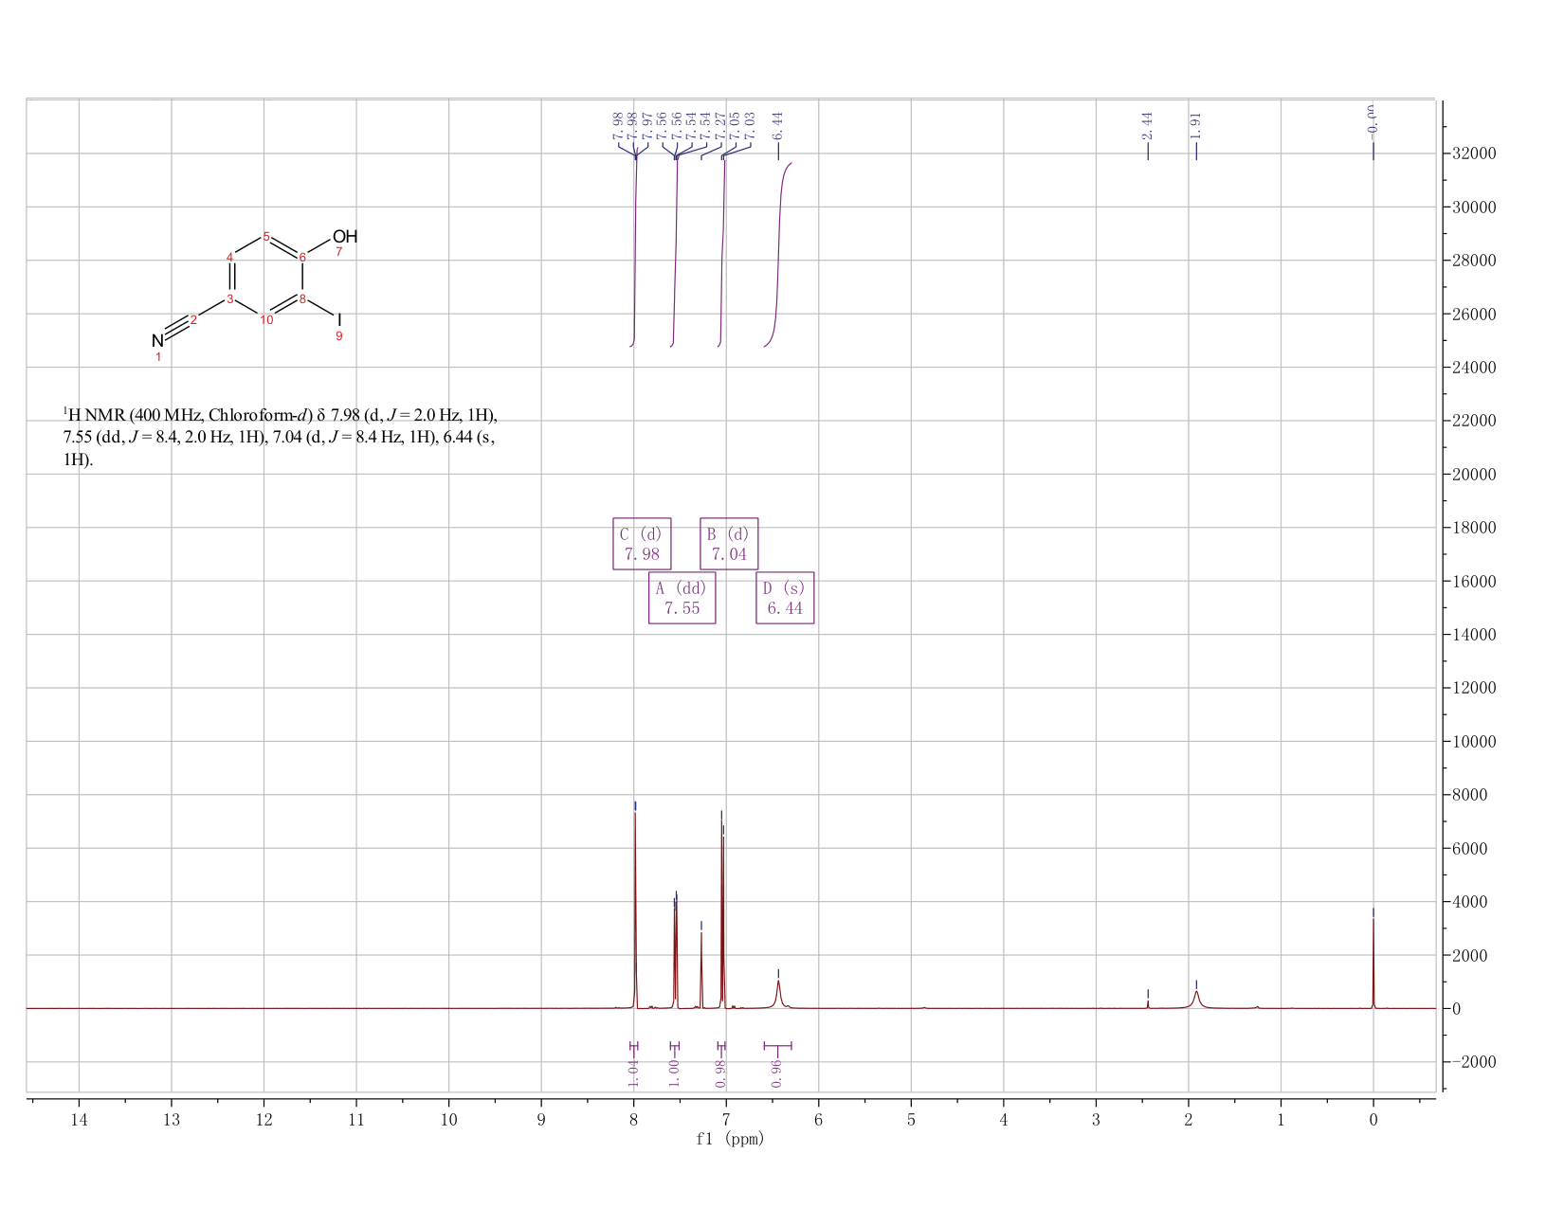Click the TMS peak at 0 ppm
Viewport: 1564px width, 1208px height.
(1373, 962)
